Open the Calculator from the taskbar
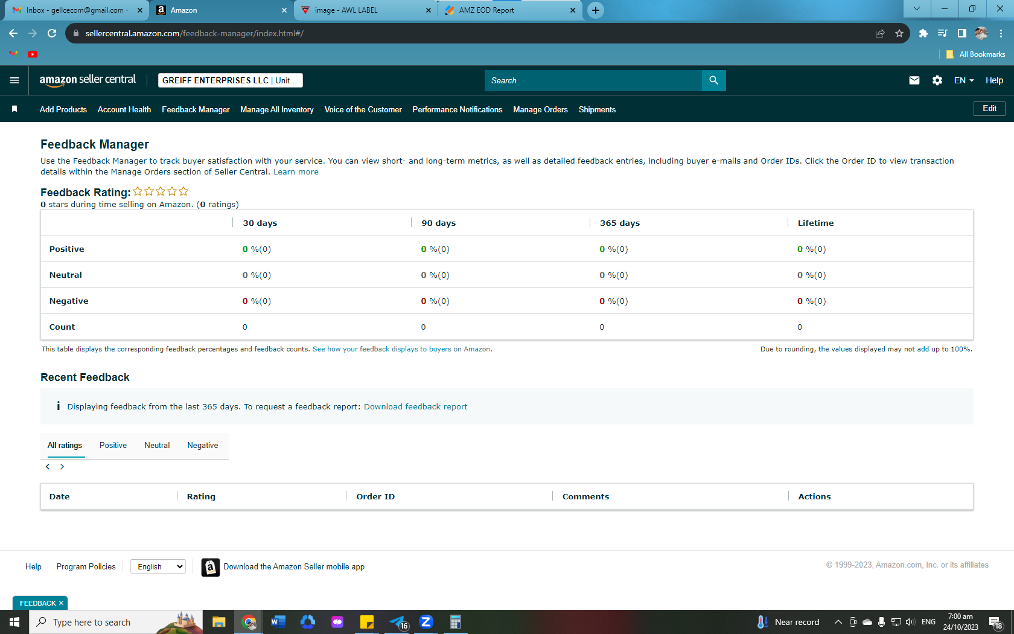This screenshot has width=1014, height=634. click(x=456, y=622)
